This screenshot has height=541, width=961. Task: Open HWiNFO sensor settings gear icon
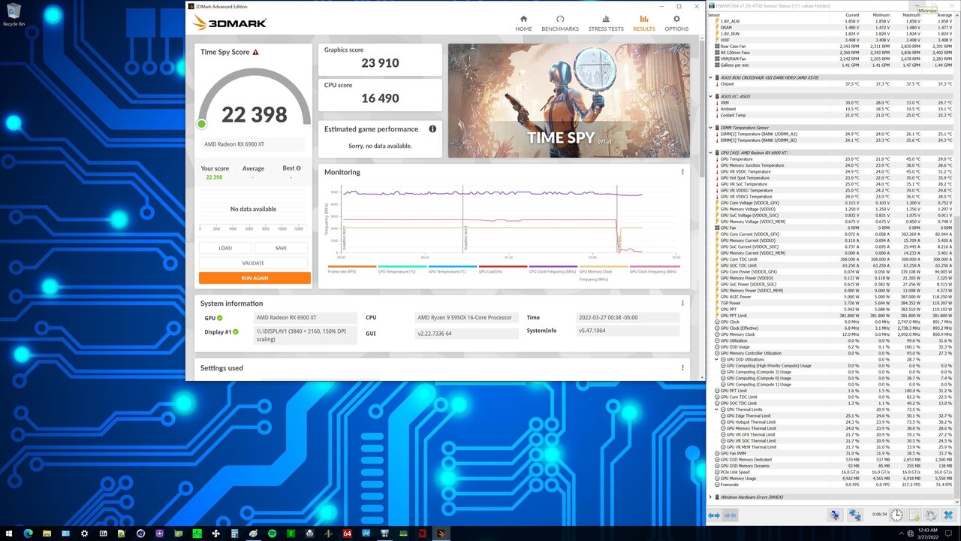point(931,515)
